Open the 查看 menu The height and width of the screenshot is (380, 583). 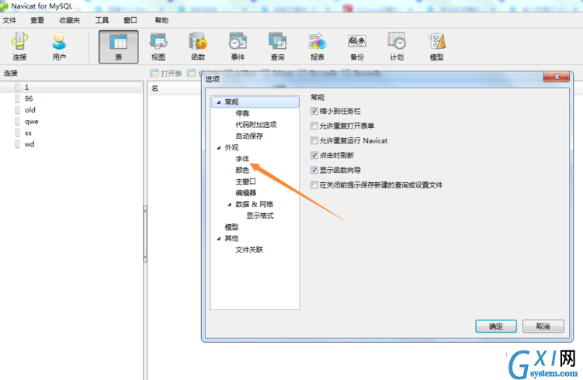pyautogui.click(x=37, y=20)
